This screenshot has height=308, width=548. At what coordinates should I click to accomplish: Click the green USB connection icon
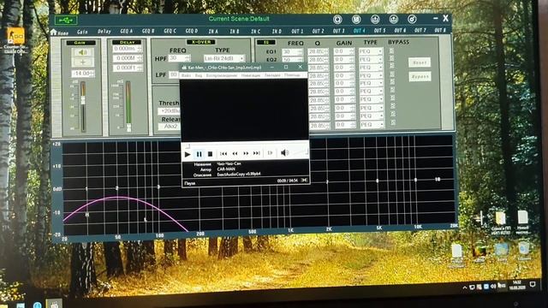(66, 21)
